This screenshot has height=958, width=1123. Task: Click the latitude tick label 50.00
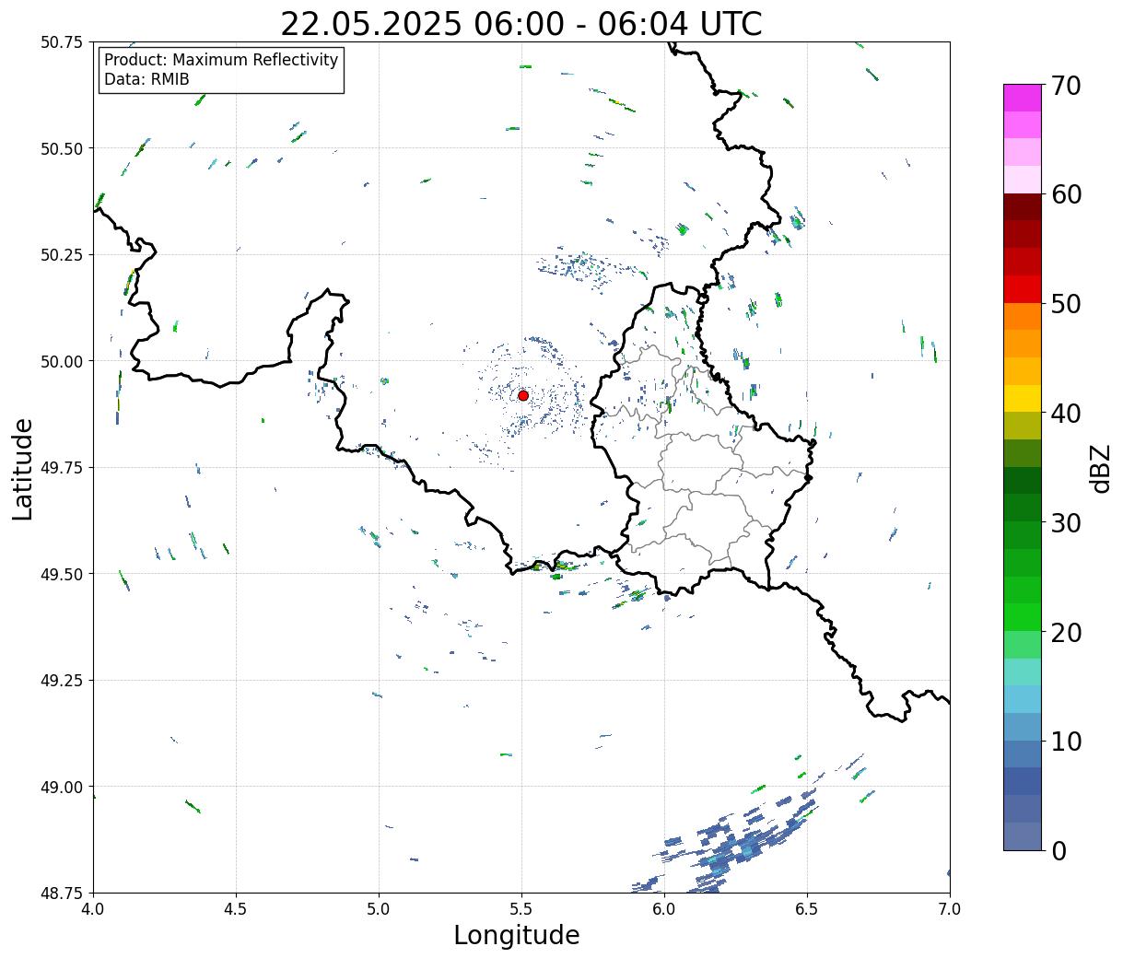pos(62,361)
